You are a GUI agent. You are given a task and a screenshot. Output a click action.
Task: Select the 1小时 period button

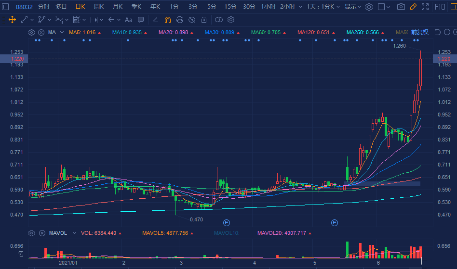[x=268, y=7]
